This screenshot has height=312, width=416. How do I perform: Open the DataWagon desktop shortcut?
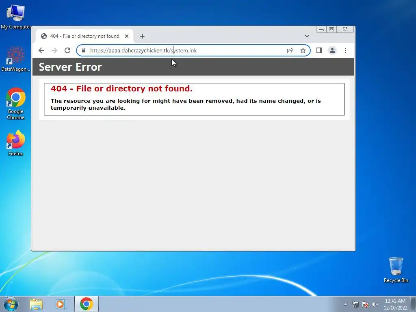(x=16, y=59)
